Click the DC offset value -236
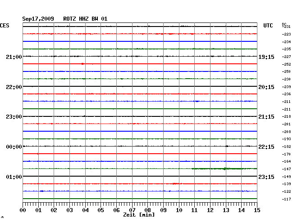 click(x=286, y=94)
